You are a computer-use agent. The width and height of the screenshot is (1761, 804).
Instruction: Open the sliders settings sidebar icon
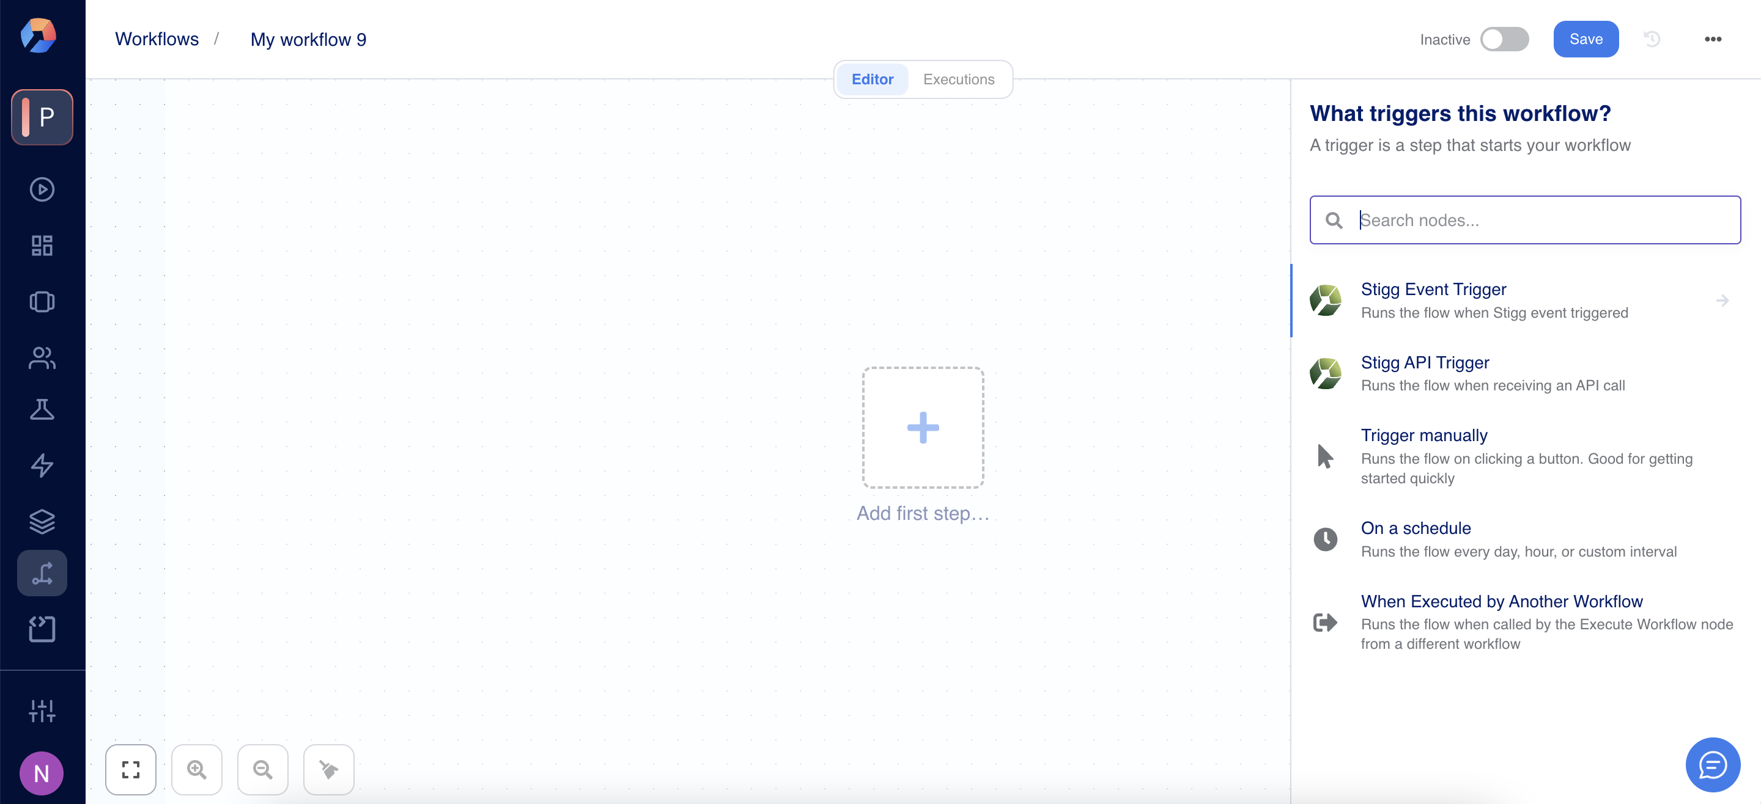(x=42, y=711)
